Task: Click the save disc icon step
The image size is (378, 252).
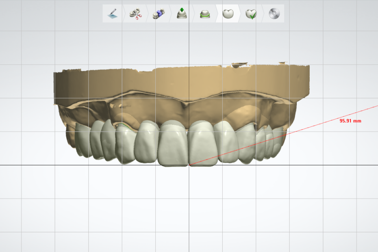Action: [274, 13]
